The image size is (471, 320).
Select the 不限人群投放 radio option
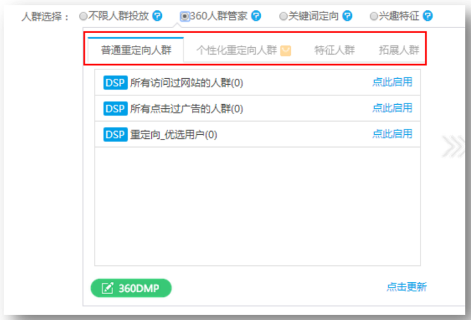click(83, 16)
